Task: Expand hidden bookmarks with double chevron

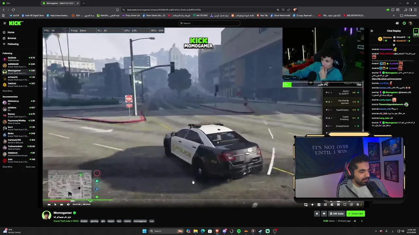Action: [x=394, y=15]
